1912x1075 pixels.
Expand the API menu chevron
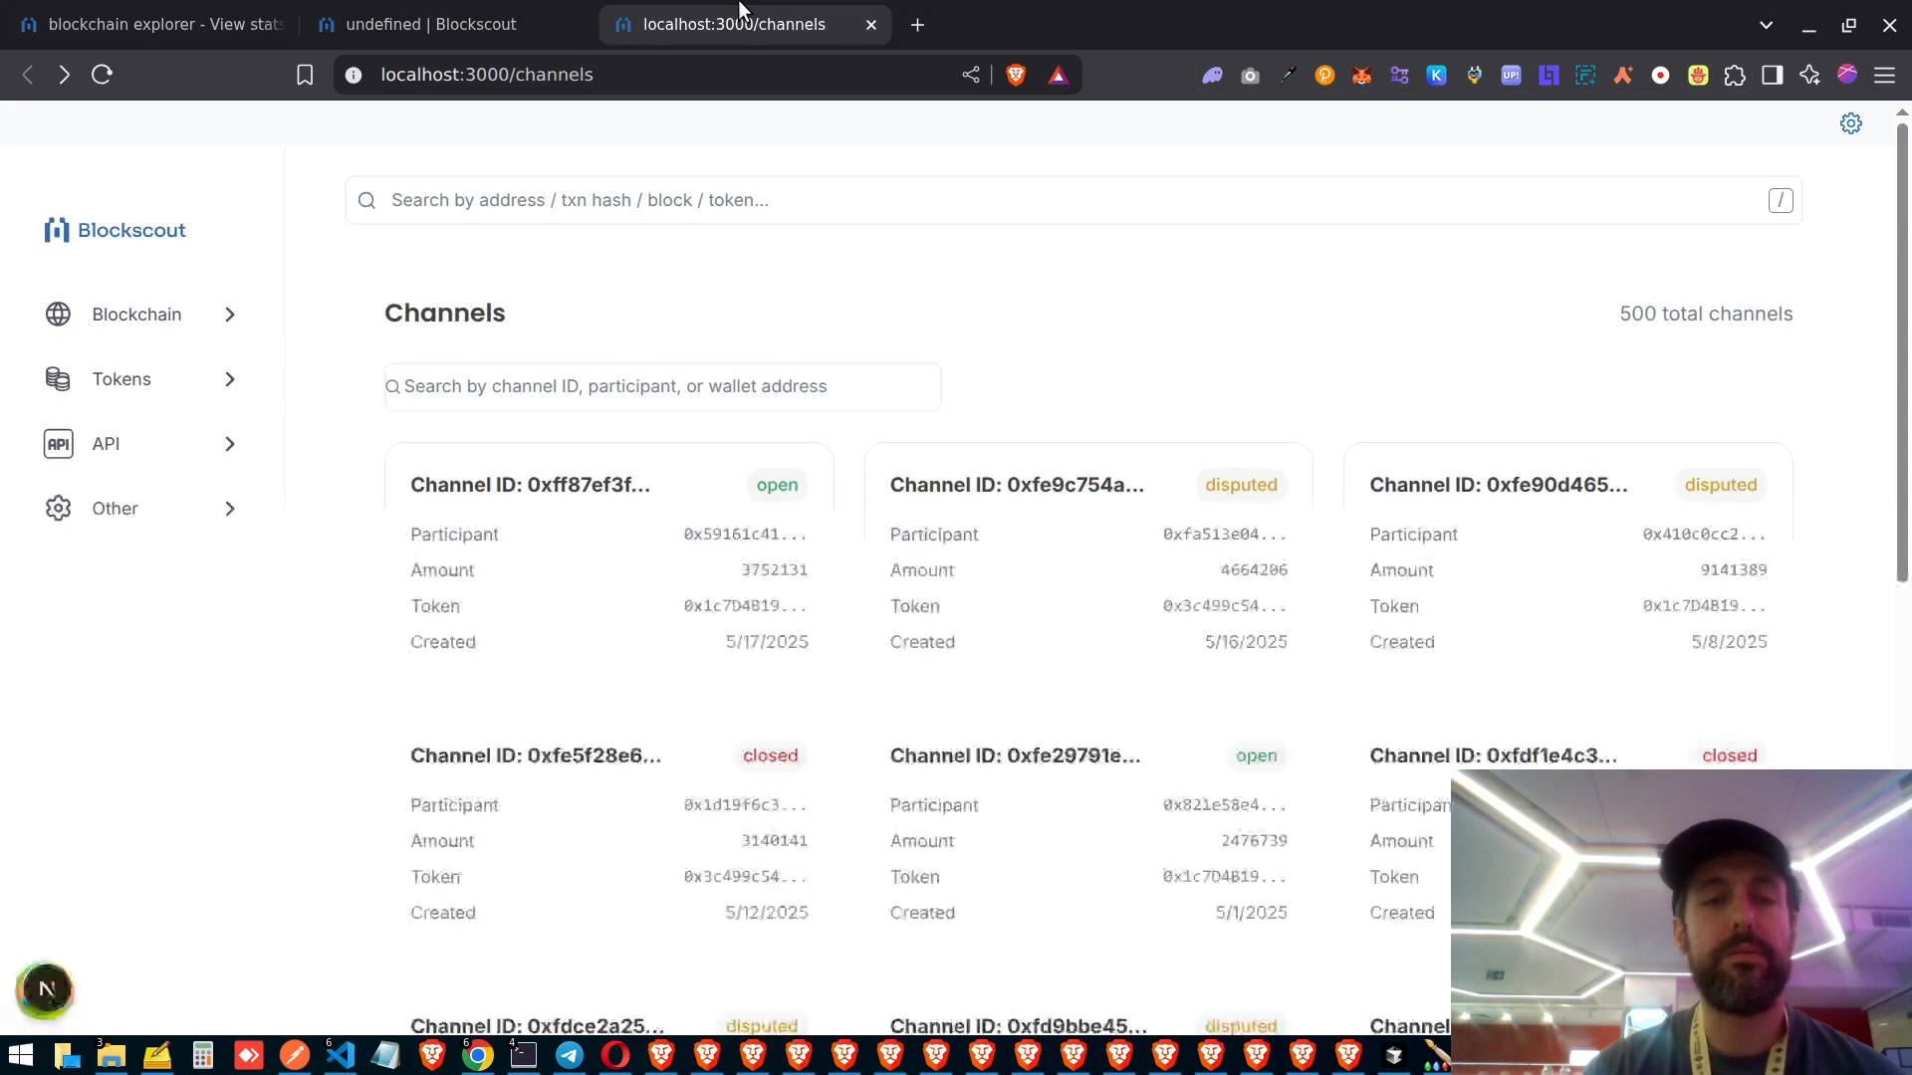pos(230,444)
